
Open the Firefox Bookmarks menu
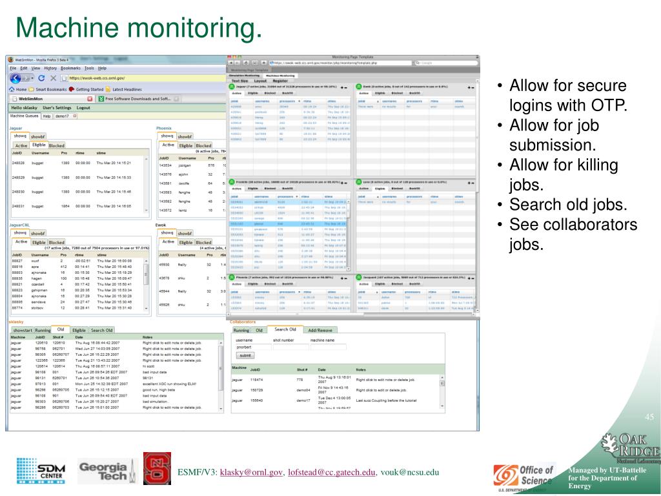pos(70,68)
